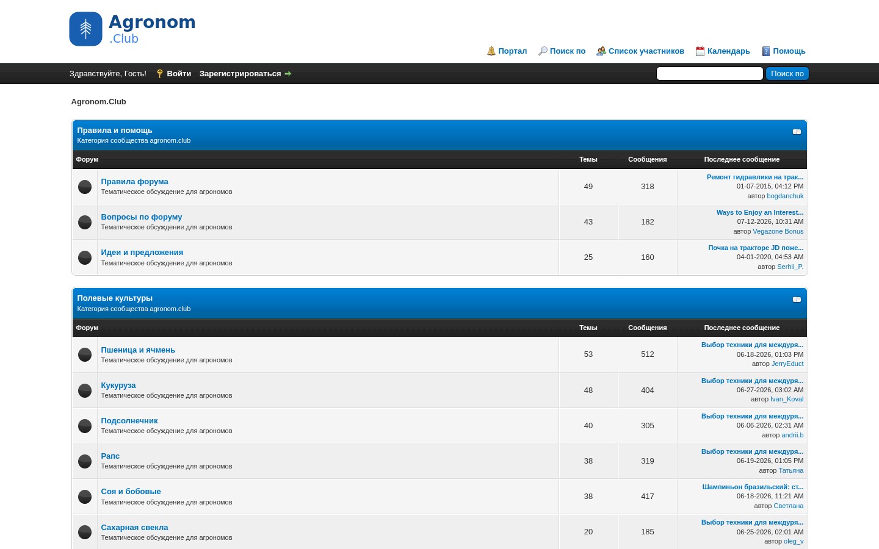This screenshot has width=879, height=549.
Task: Open the Правила и помощь category title
Action: pyautogui.click(x=115, y=131)
